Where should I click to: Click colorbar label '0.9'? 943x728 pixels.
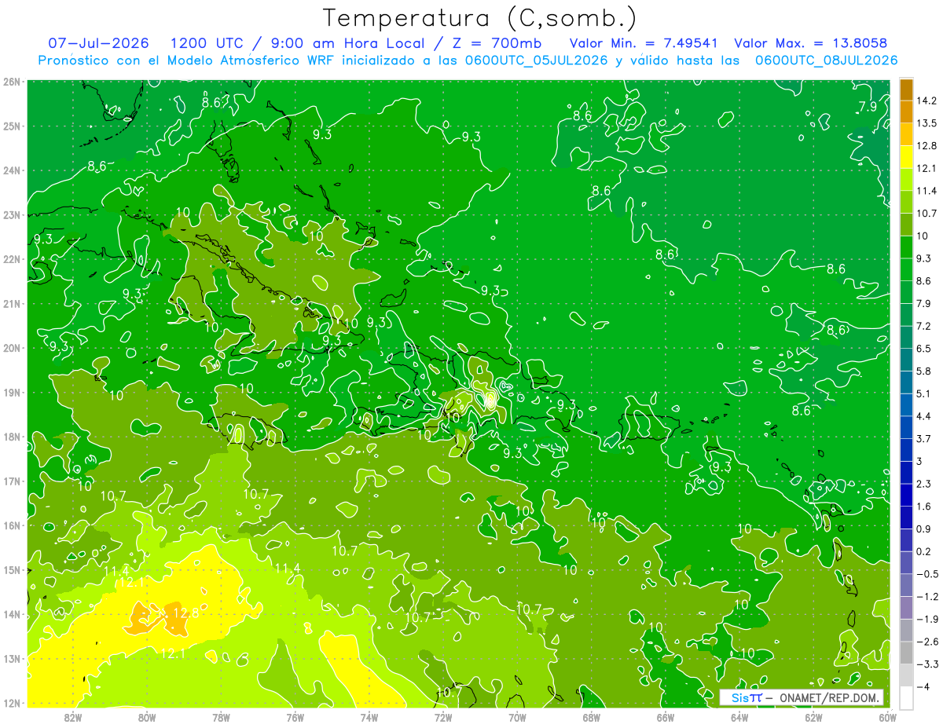pos(924,529)
